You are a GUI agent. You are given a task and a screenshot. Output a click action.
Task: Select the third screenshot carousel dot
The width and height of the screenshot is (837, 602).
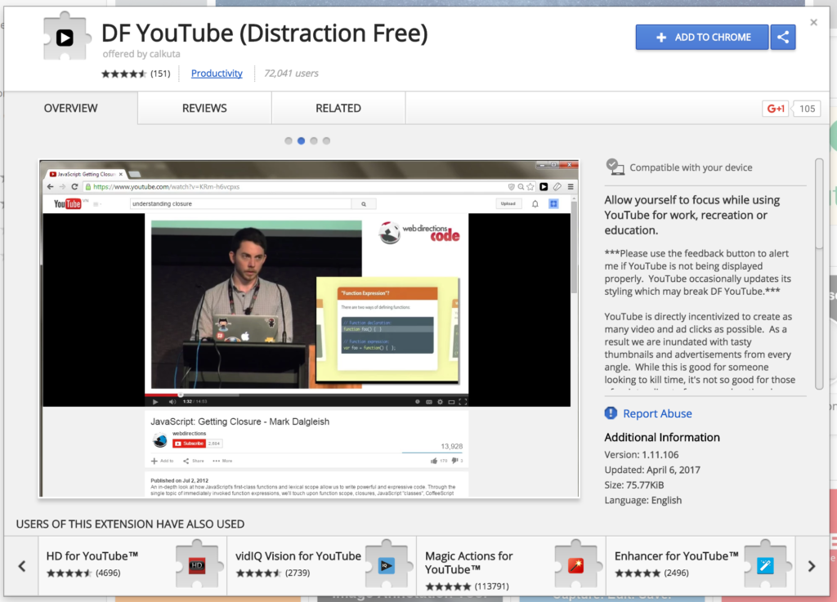314,140
